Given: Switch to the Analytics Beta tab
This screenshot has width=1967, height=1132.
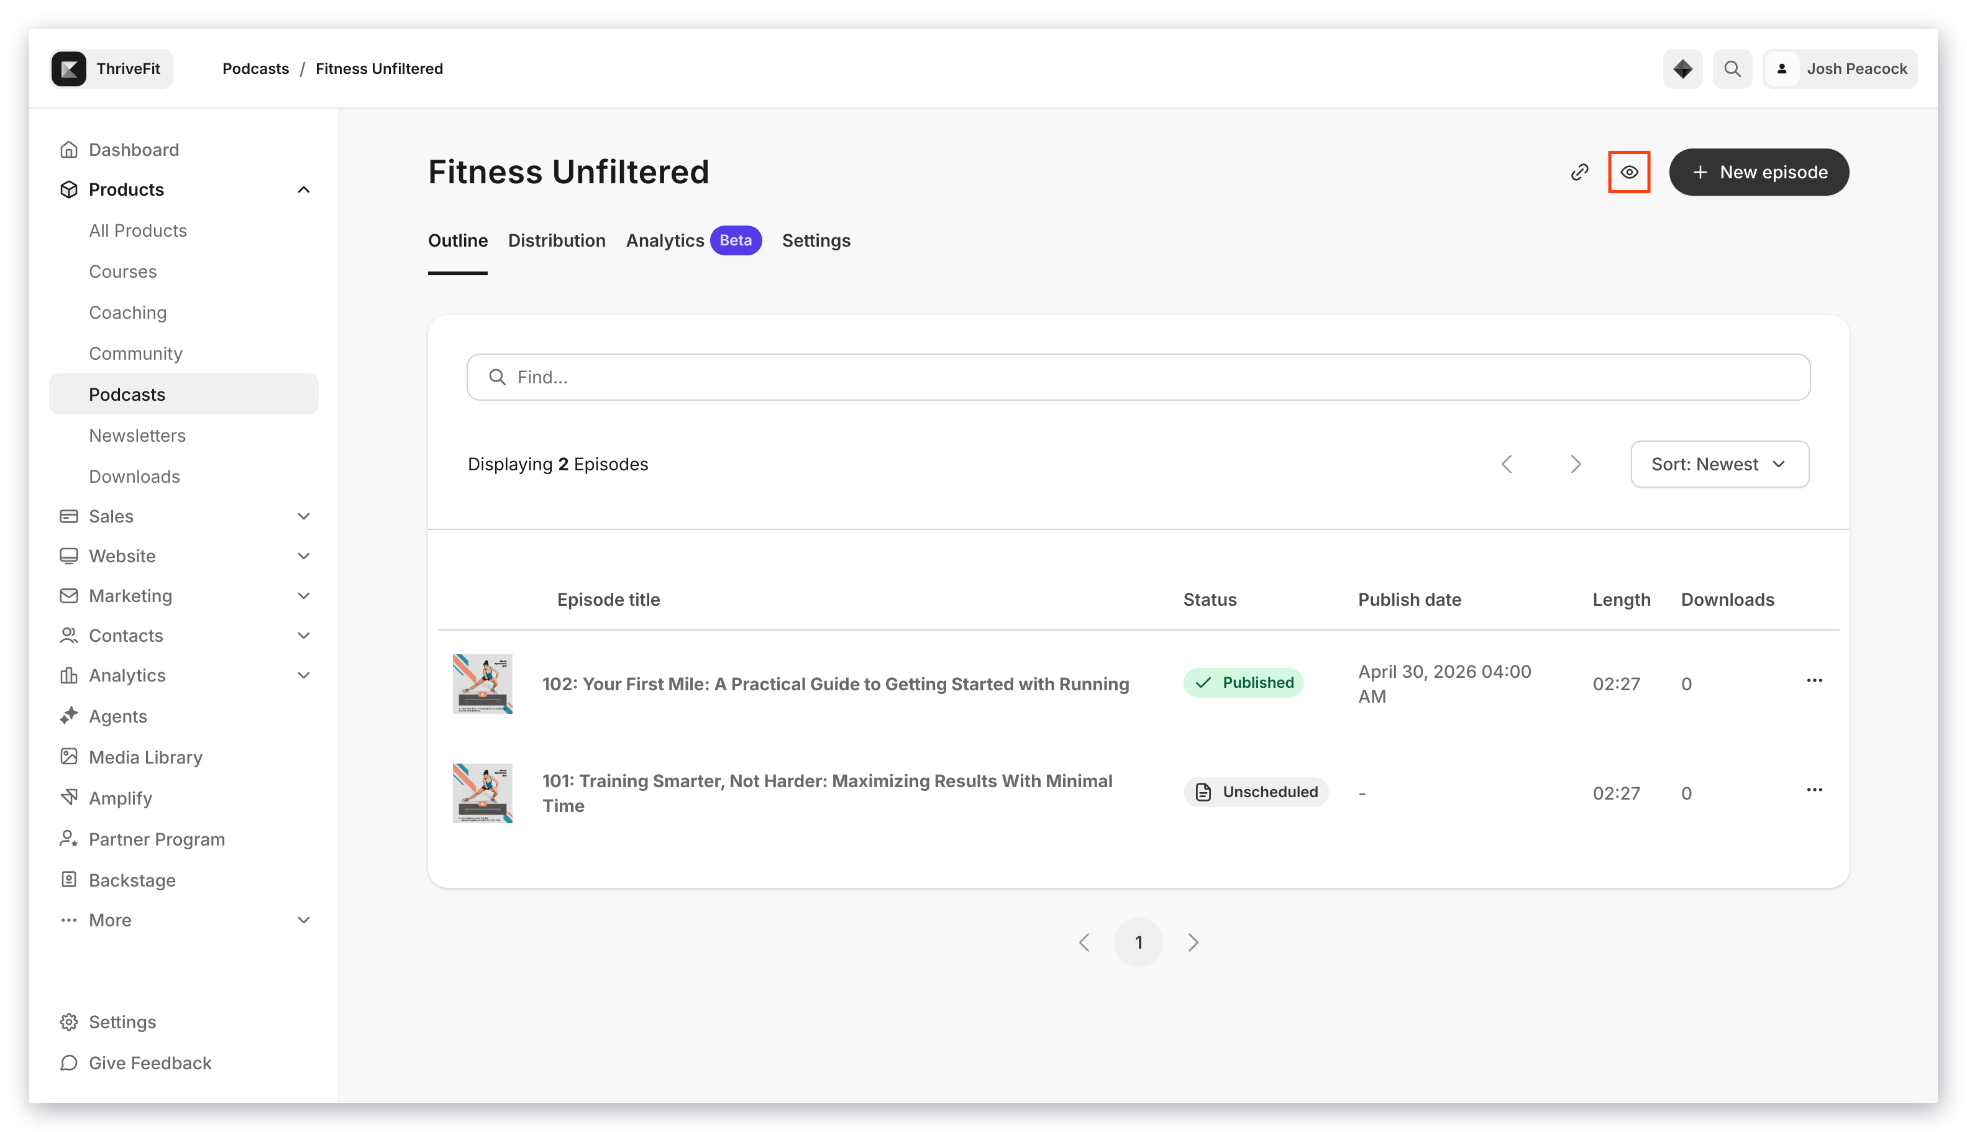Looking at the screenshot, I should coord(693,240).
